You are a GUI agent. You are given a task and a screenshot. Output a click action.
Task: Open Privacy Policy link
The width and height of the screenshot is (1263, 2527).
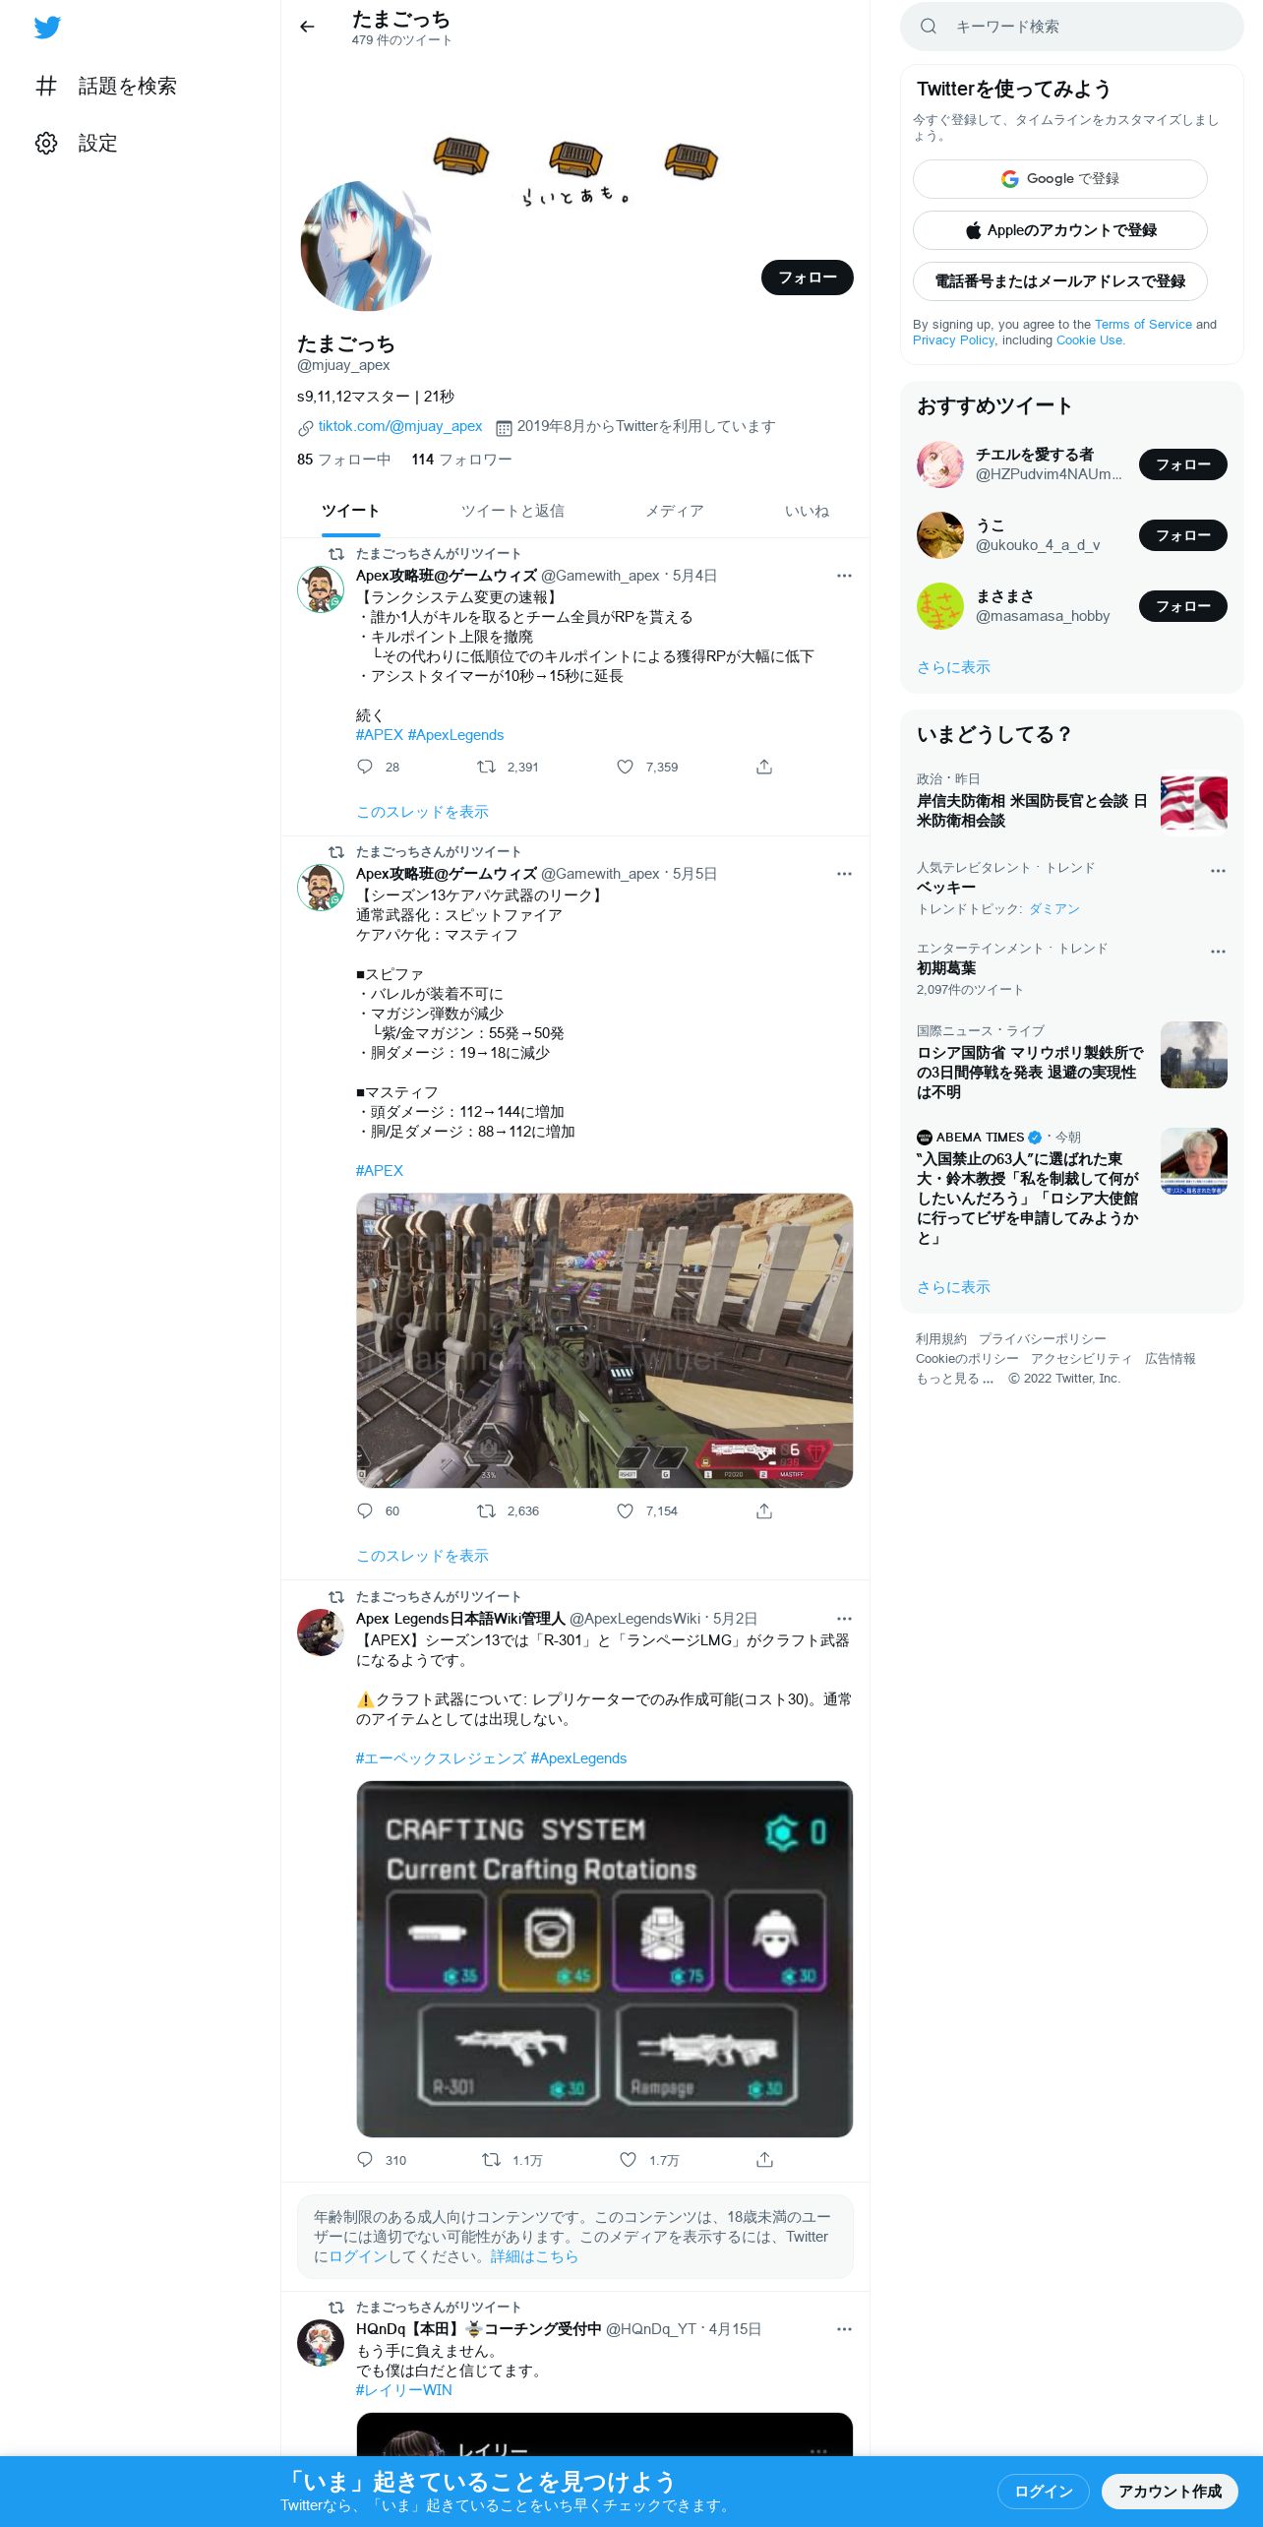point(953,339)
